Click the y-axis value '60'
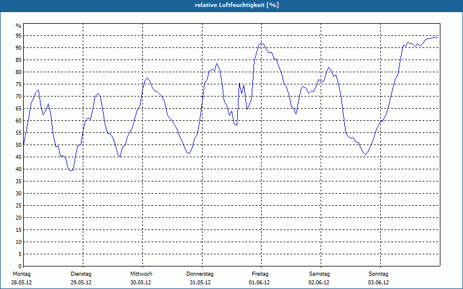This screenshot has width=463, height=289. [x=19, y=121]
